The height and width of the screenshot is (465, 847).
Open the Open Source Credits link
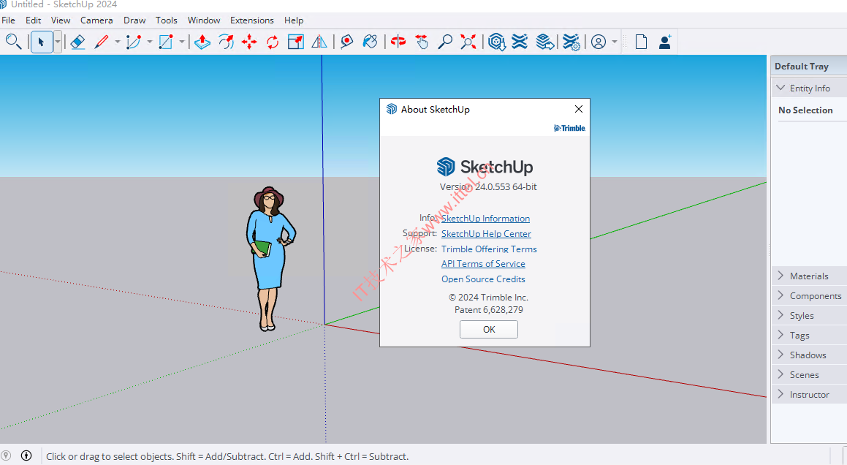pyautogui.click(x=483, y=279)
